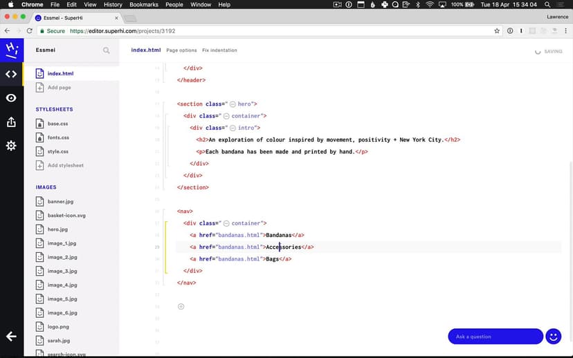
Task: Open style.css in the stylesheets list
Action: [x=58, y=151]
